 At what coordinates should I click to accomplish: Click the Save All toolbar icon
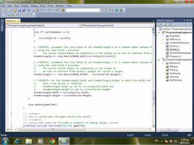click(x=23, y=10)
